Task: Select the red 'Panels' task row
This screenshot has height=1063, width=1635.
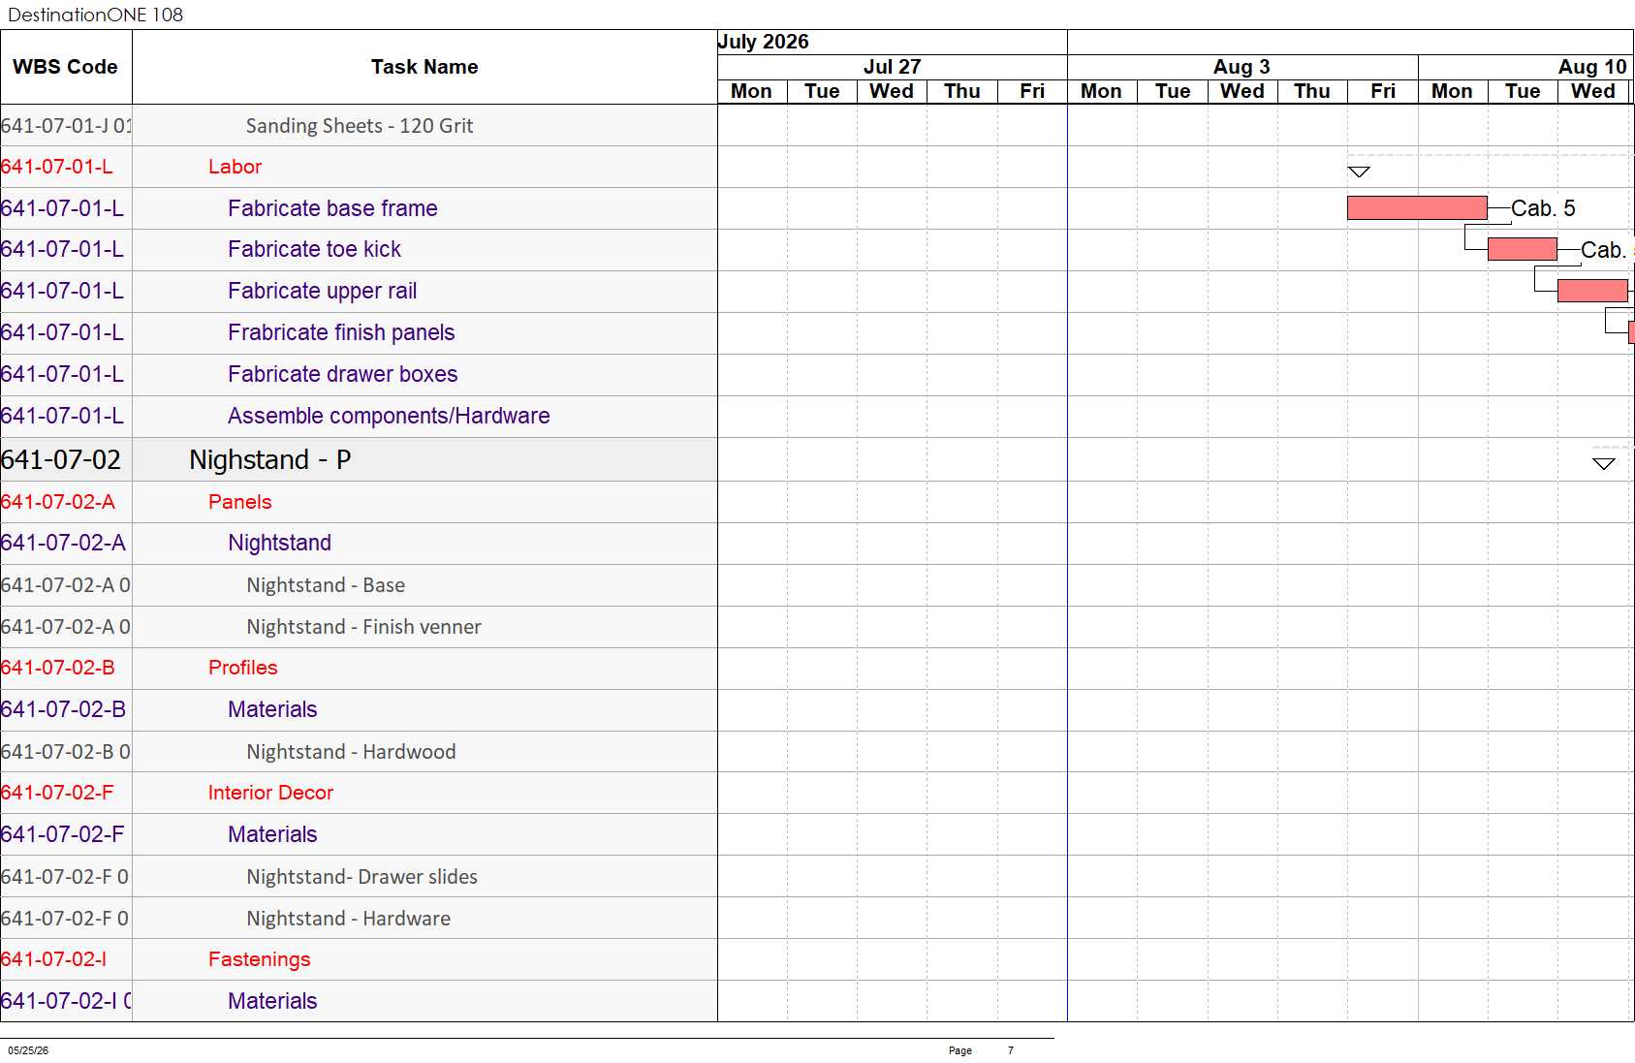Action: [239, 502]
